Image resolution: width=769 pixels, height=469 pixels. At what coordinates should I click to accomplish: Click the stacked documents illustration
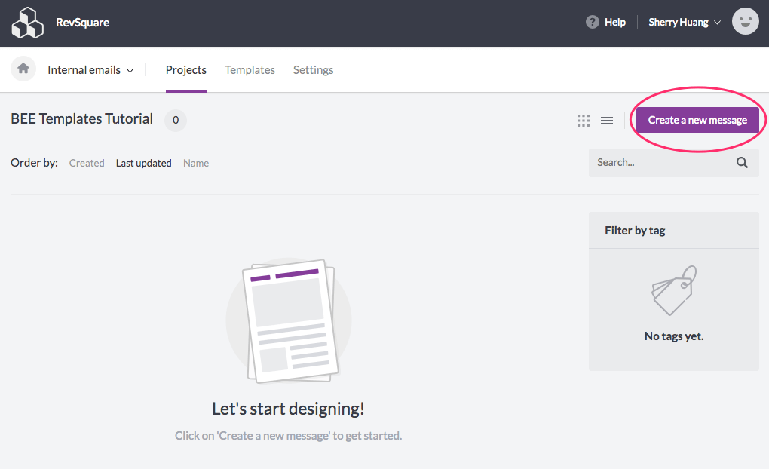(290, 320)
